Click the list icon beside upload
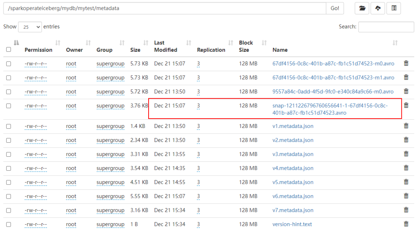The image size is (415, 231). (x=394, y=8)
